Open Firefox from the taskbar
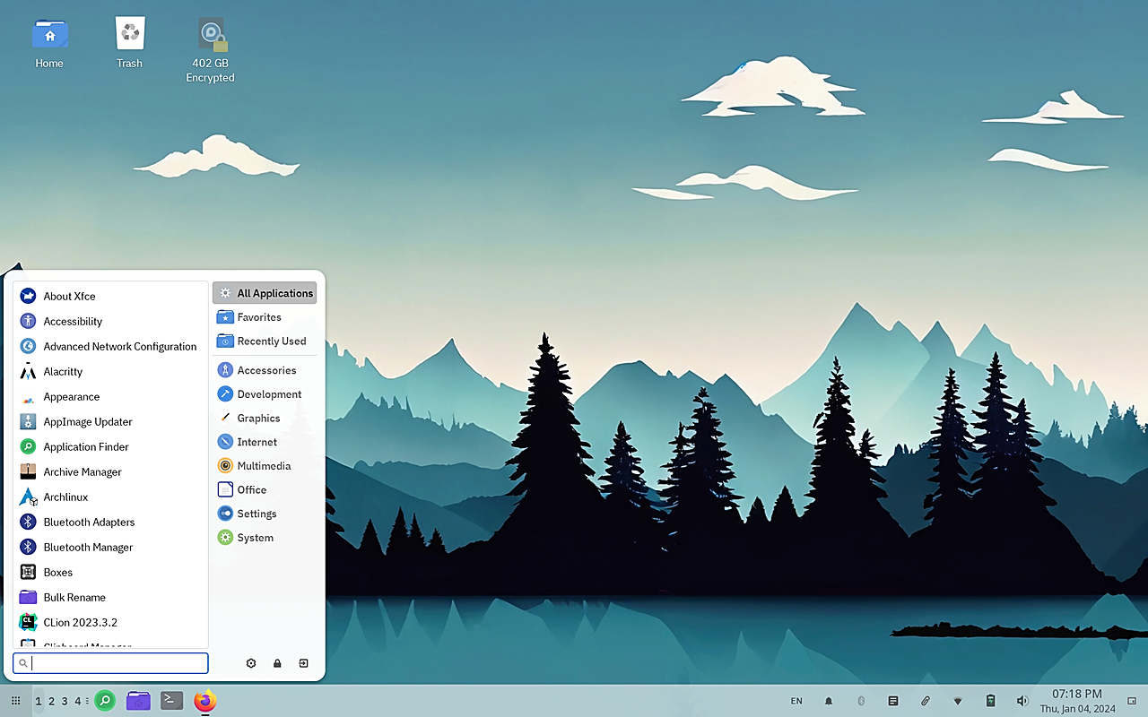The image size is (1148, 717). pos(205,701)
